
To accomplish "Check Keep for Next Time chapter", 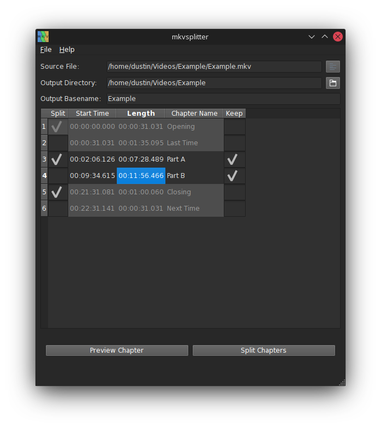I will coord(235,209).
